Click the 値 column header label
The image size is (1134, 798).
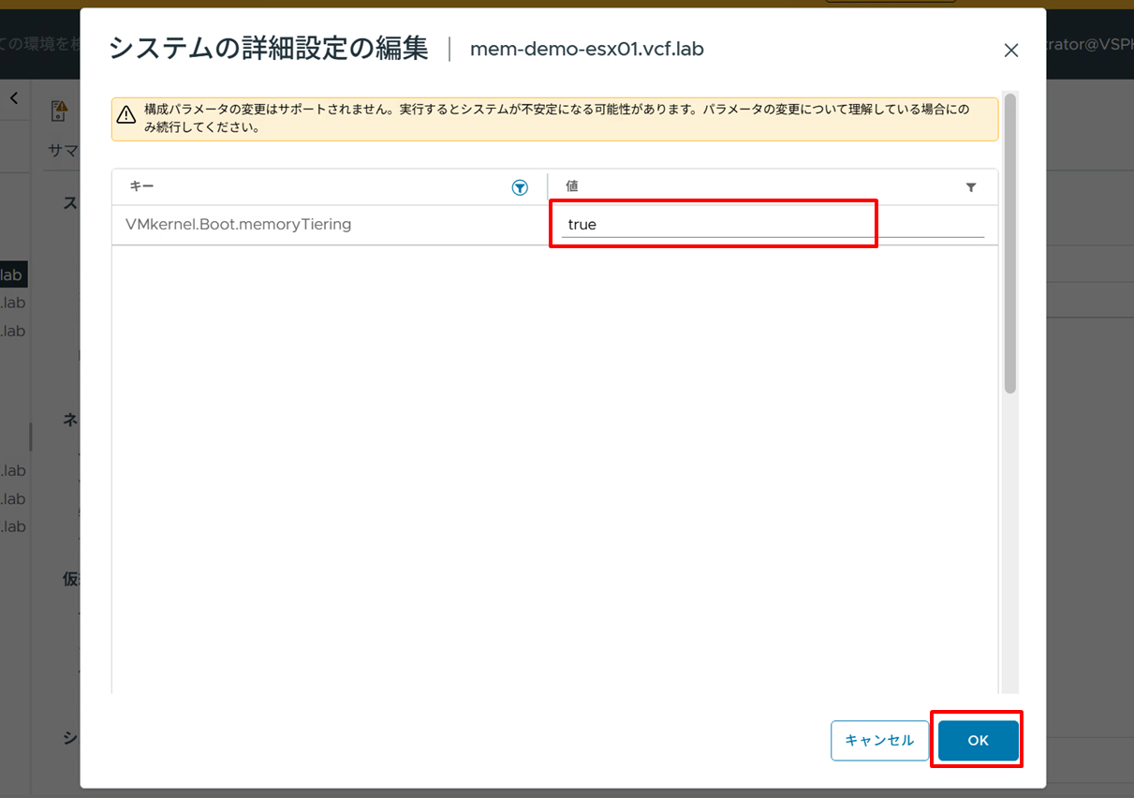[571, 185]
